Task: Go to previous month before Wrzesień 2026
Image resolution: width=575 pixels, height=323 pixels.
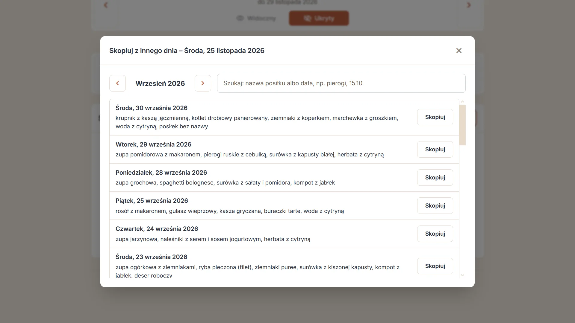Action: 117,83
